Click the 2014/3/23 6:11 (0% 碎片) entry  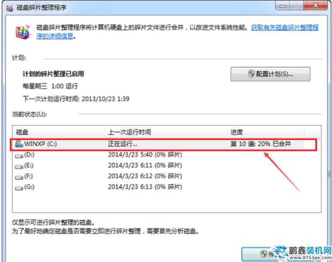click(145, 165)
